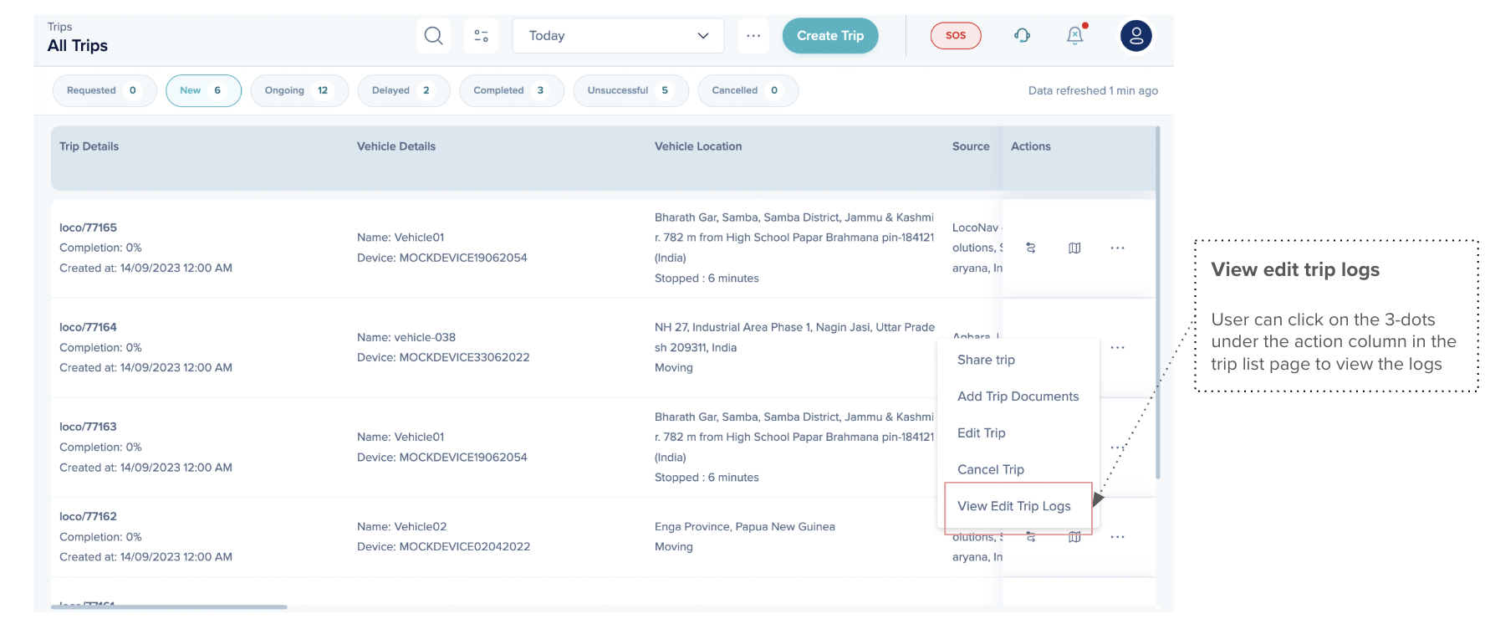Click three-dots action for loco/77165
This screenshot has width=1490, height=624.
(x=1117, y=248)
